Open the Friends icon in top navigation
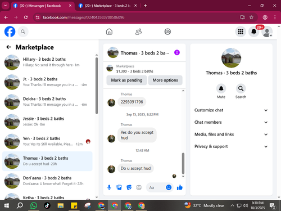Screen dimensions: 281x211 (x=138, y=32)
